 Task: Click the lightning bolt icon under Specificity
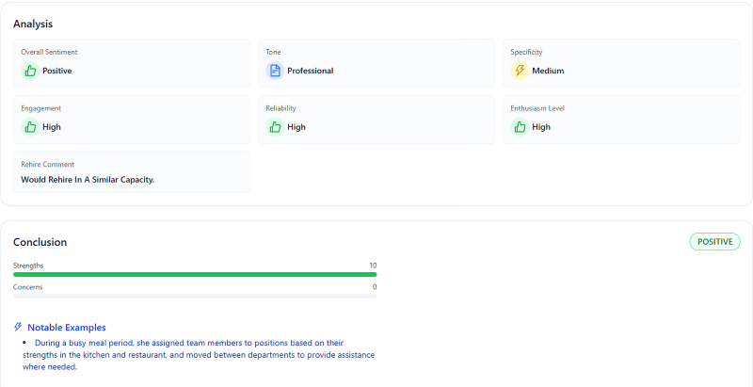click(520, 71)
